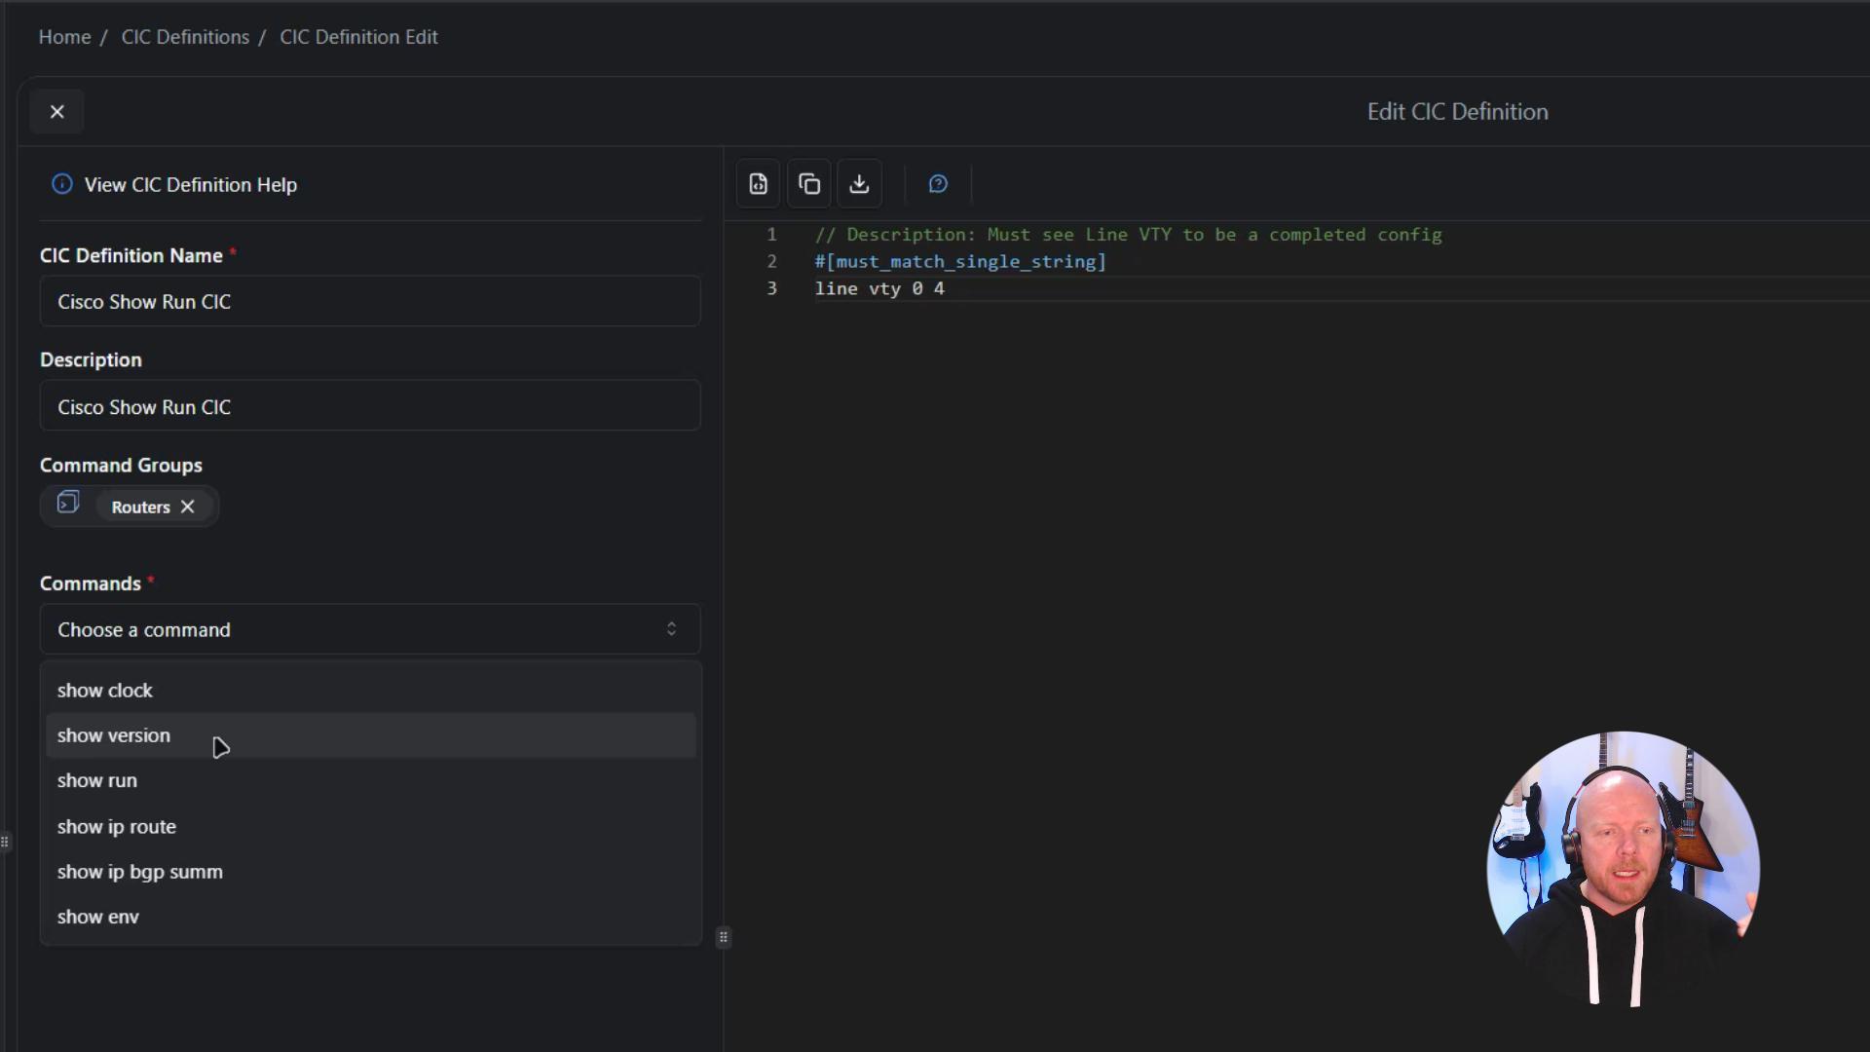Click the info icon beside CIC Definition Help
1870x1052 pixels.
coord(62,184)
